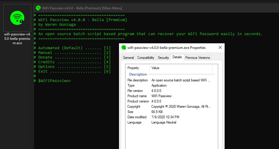
Task: Click the Property column header
Action: (137, 68)
